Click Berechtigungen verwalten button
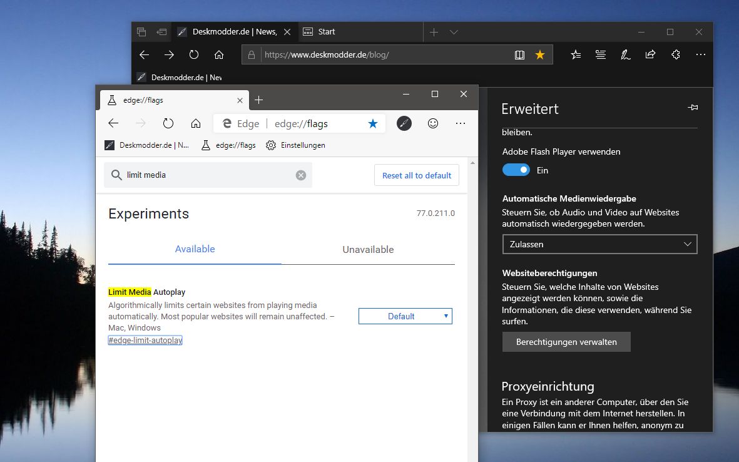 pyautogui.click(x=566, y=342)
